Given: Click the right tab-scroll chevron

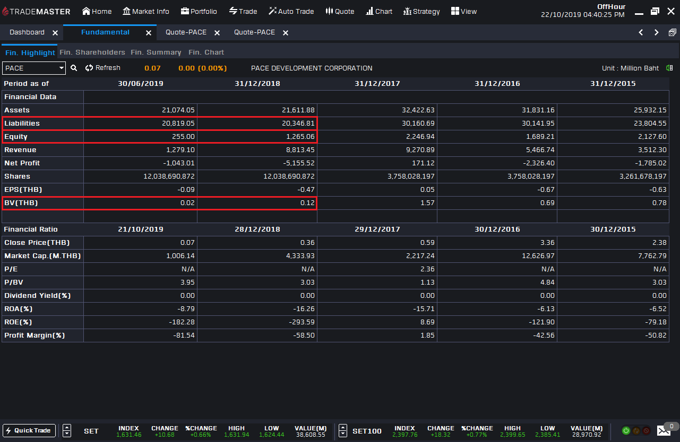Looking at the screenshot, I should point(656,32).
